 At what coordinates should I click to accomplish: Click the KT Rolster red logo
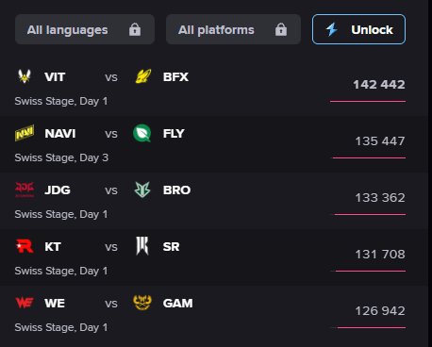coord(25,246)
